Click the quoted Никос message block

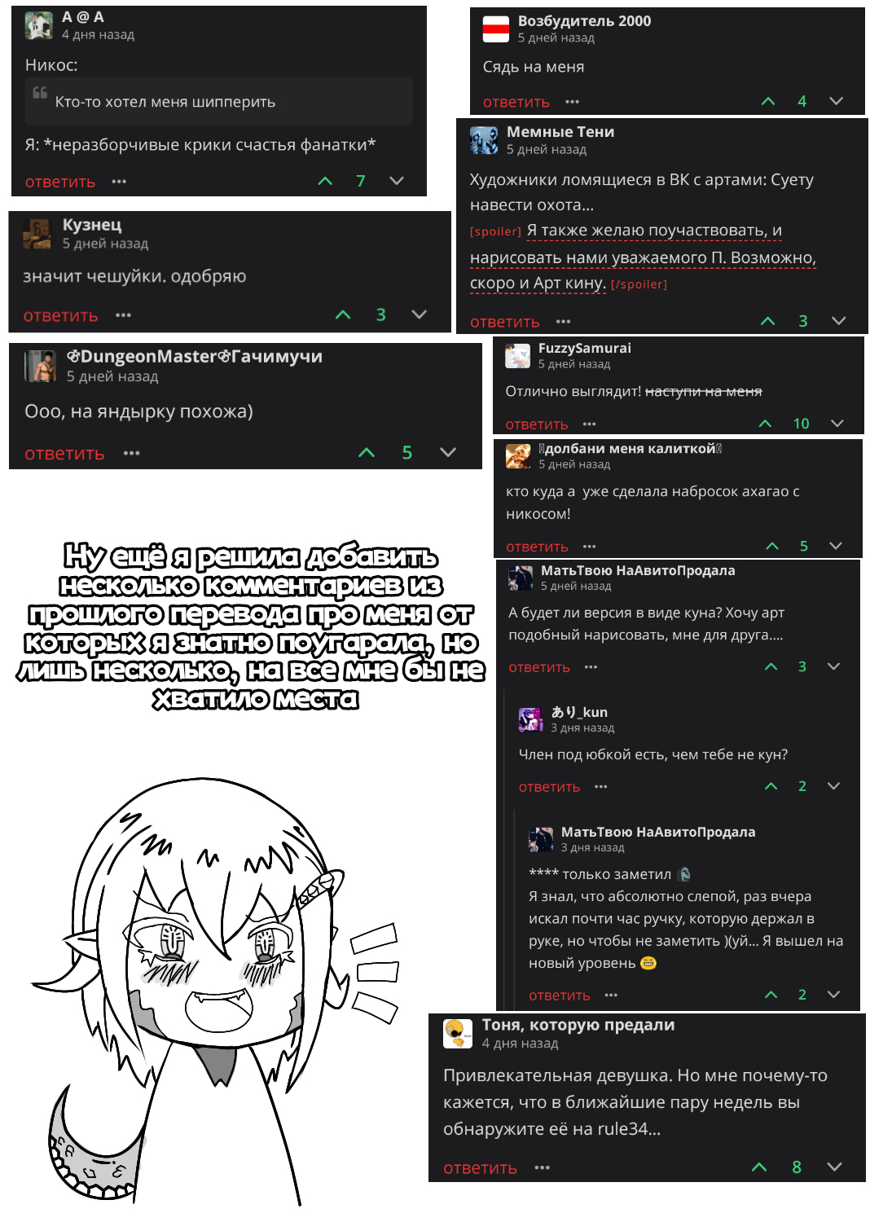click(x=219, y=101)
